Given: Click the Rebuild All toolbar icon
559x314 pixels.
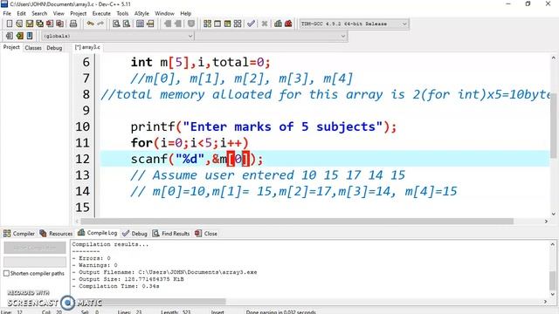Looking at the screenshot, I should tap(238, 24).
